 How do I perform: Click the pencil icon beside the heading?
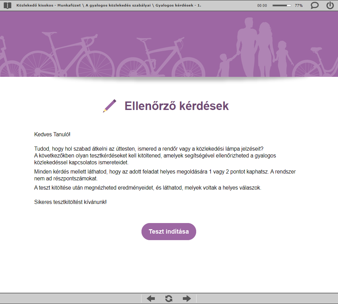109,106
